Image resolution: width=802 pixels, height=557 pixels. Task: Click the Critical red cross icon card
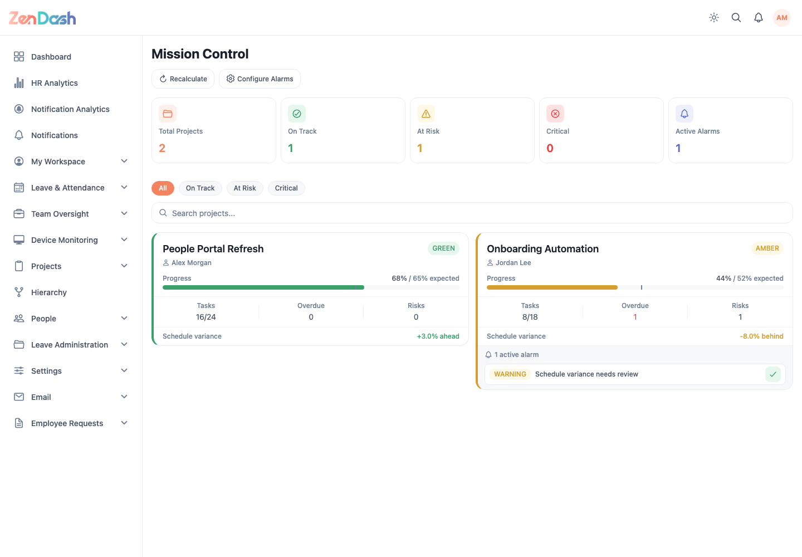point(555,114)
